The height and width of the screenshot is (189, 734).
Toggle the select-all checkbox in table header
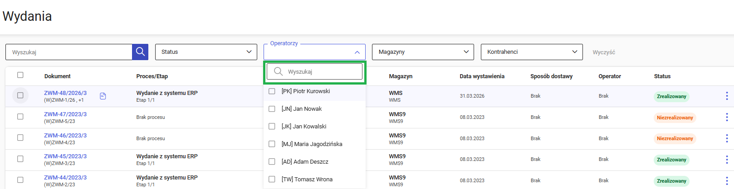click(x=20, y=75)
